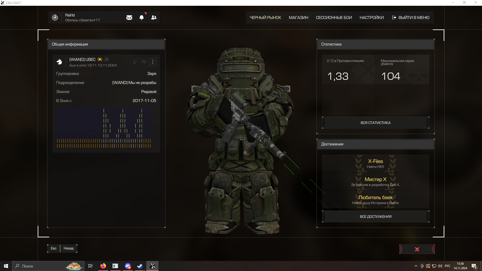Open the СЕССИОННЫЕ БОИ section
Image resolution: width=482 pixels, height=271 pixels.
click(x=334, y=18)
